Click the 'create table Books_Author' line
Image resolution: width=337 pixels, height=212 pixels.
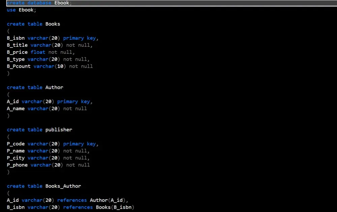pyautogui.click(x=44, y=186)
